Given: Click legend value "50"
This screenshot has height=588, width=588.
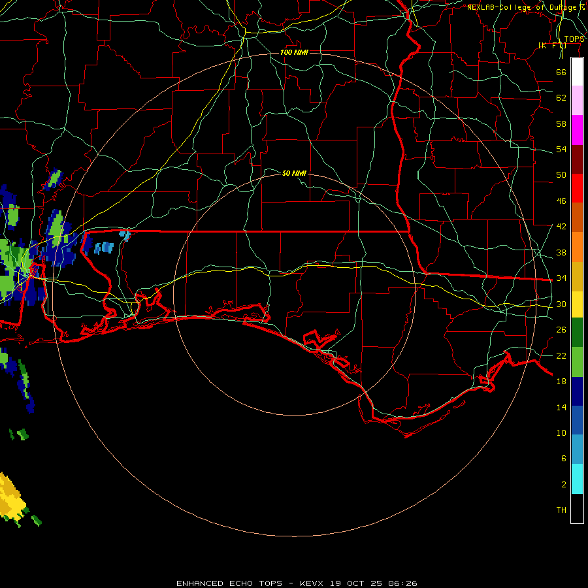Looking at the screenshot, I should (561, 174).
